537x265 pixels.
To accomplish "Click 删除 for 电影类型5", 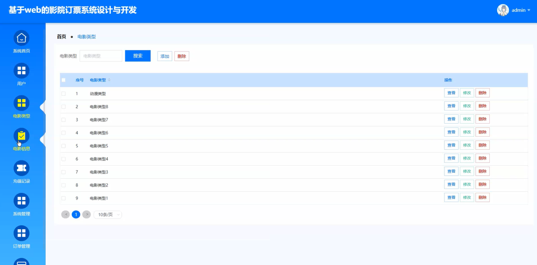I will click(482, 145).
